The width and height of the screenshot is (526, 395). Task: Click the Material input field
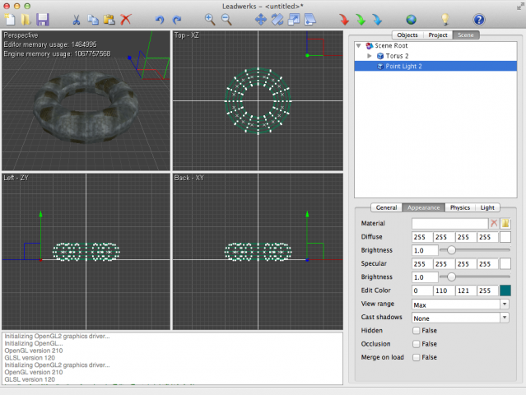(x=449, y=223)
